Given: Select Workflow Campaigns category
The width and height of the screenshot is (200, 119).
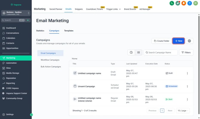Looking at the screenshot, I should [x=50, y=60].
